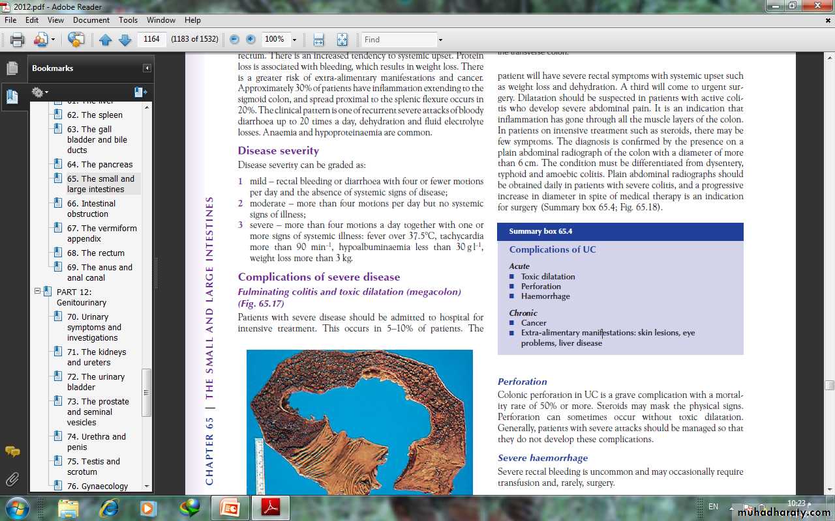
Task: Click the page number field showing 1164
Action: tap(151, 39)
